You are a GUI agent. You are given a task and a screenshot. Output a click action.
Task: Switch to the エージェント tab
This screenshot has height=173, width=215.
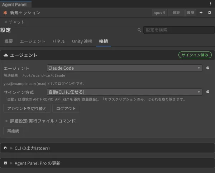[x=33, y=41]
